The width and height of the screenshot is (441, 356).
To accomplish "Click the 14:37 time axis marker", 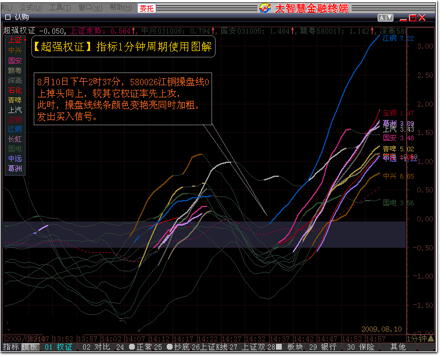I will coord(281,339).
